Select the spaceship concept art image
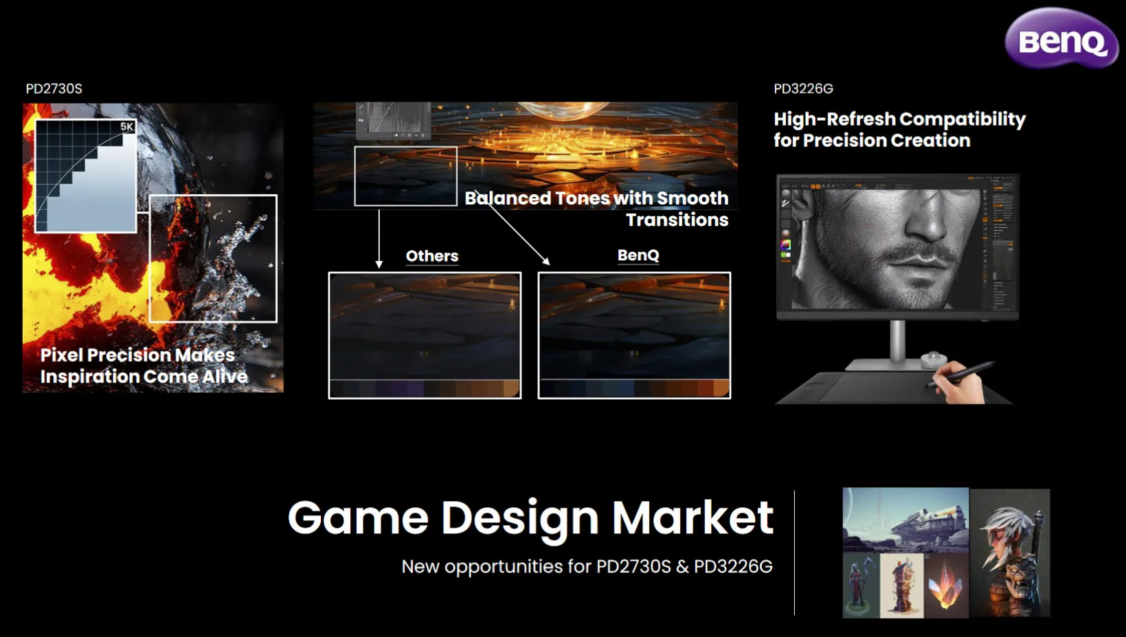 tap(905, 520)
